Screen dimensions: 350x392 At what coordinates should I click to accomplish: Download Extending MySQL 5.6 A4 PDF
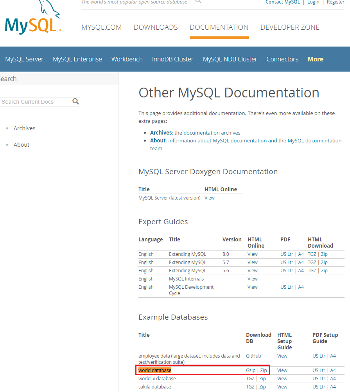[301, 270]
